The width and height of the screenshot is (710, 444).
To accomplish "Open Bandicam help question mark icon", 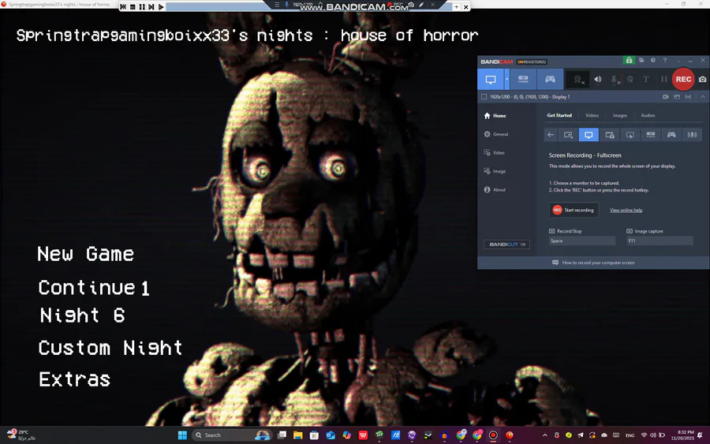I will click(665, 60).
